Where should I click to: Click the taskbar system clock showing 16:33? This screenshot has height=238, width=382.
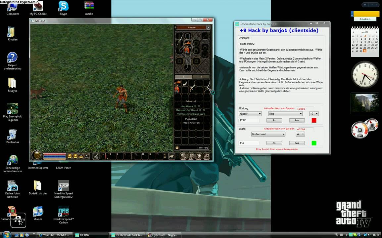(x=376, y=235)
